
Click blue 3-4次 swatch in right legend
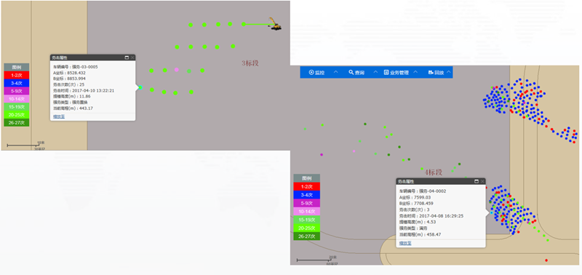pyautogui.click(x=306, y=195)
